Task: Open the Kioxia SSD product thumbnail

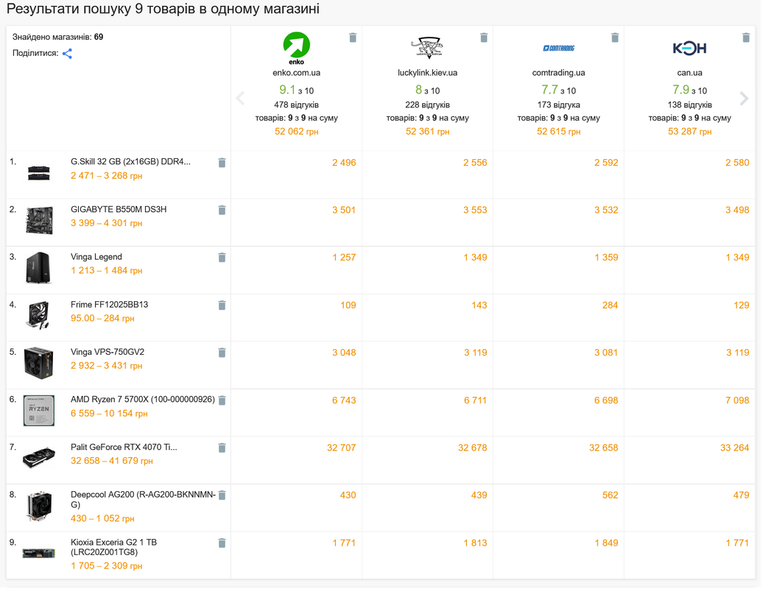Action: (39, 553)
